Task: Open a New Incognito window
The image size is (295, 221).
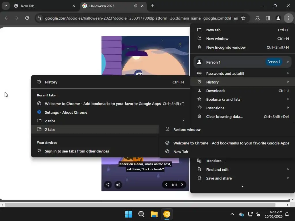Action: 242,47
